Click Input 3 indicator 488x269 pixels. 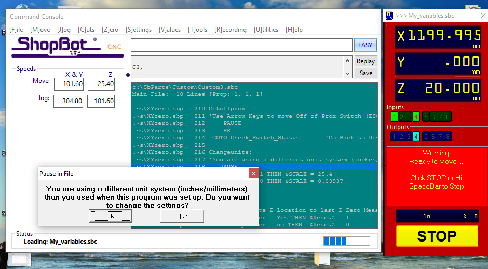[409, 117]
